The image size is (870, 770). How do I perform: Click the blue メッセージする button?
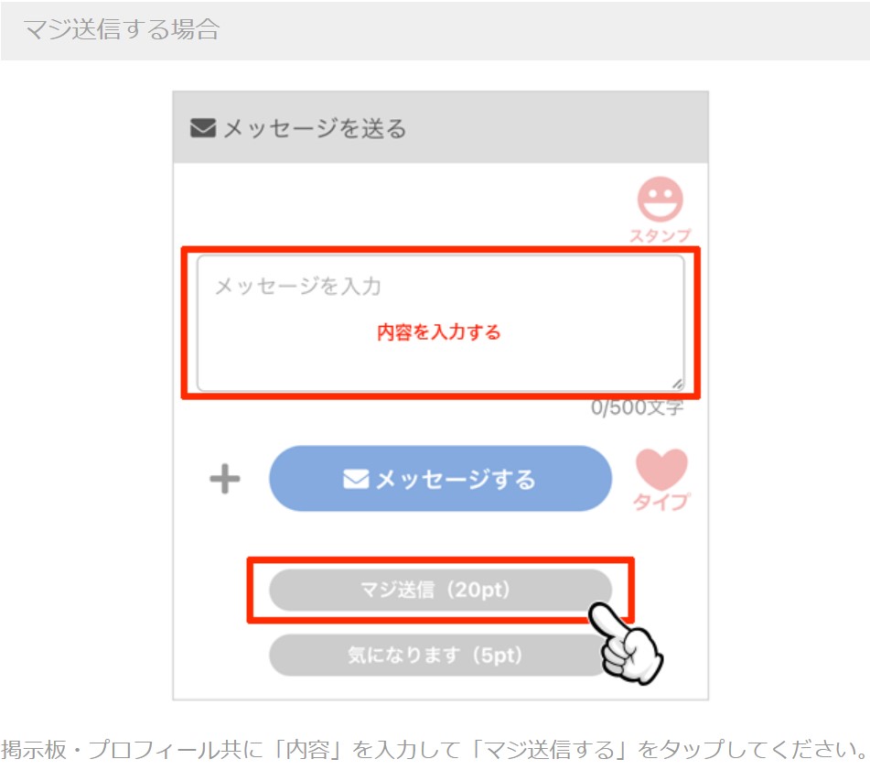pyautogui.click(x=441, y=479)
